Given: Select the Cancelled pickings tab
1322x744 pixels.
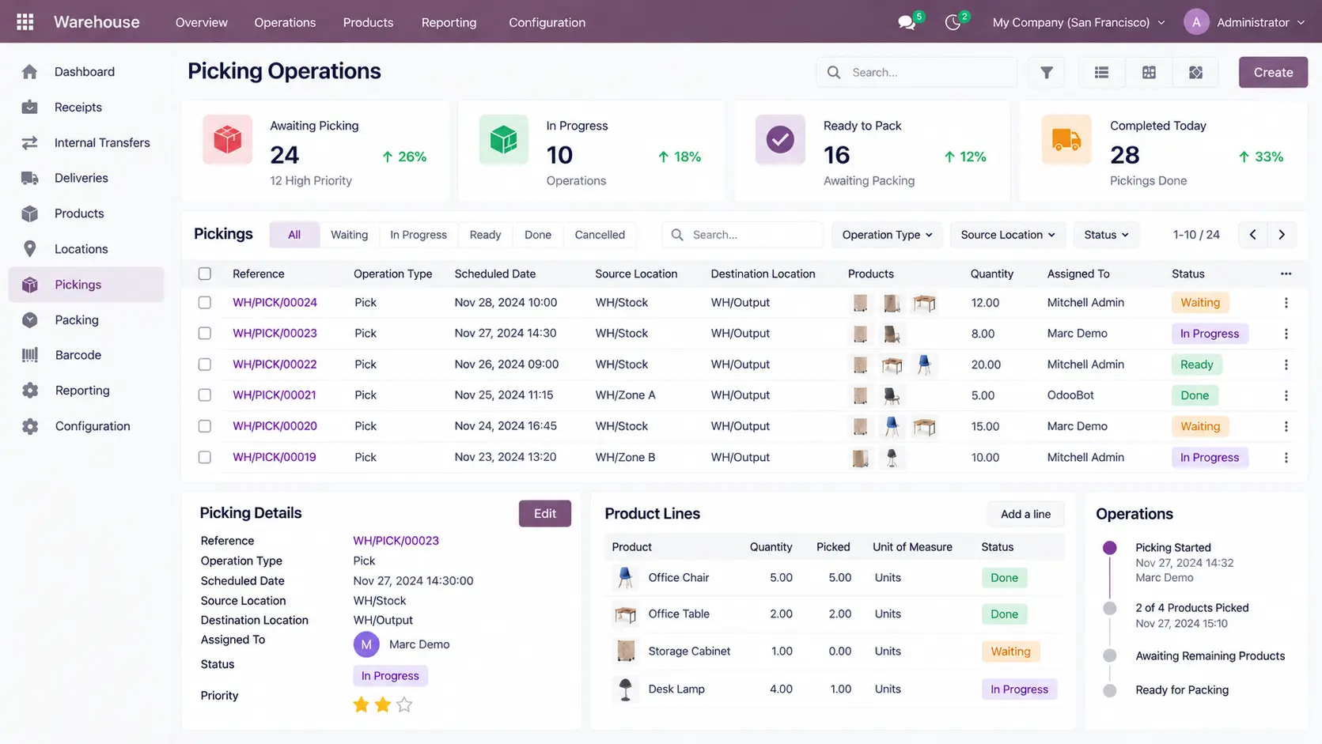Looking at the screenshot, I should [600, 235].
